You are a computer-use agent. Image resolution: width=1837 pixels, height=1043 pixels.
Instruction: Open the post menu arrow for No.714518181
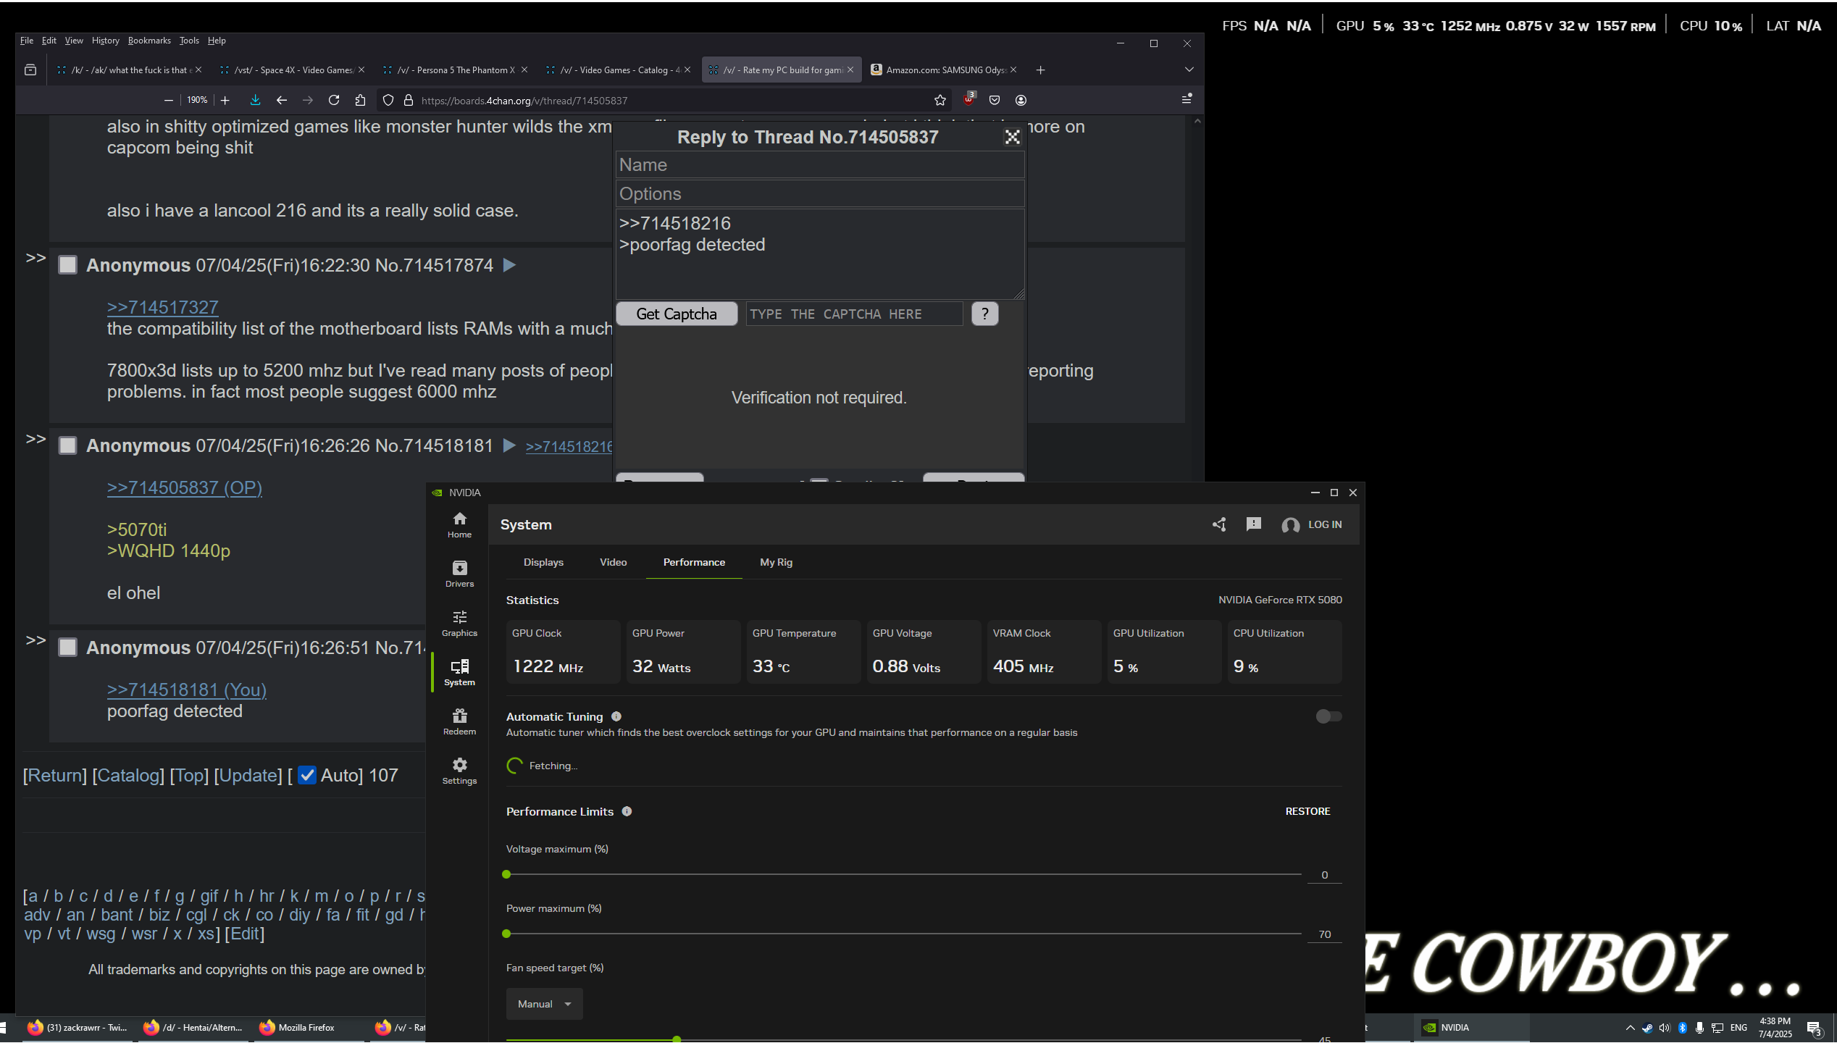click(509, 445)
